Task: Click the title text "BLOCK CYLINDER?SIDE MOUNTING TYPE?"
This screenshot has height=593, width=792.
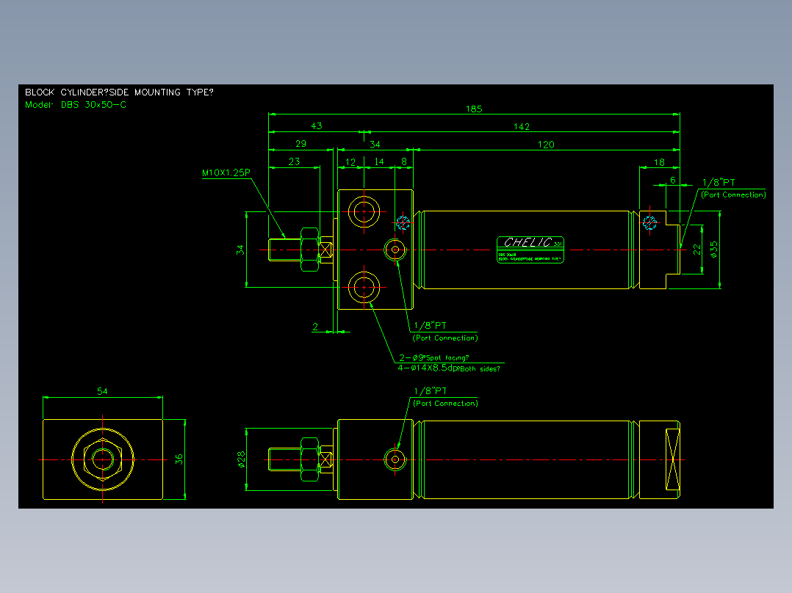Action: tap(119, 92)
